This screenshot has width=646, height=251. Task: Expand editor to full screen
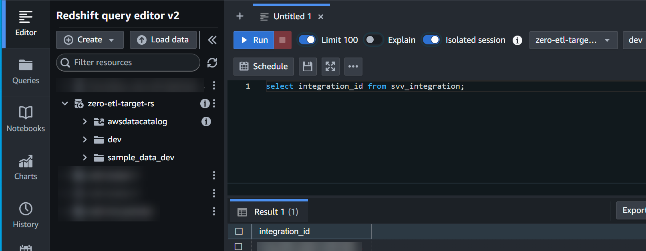pos(330,66)
